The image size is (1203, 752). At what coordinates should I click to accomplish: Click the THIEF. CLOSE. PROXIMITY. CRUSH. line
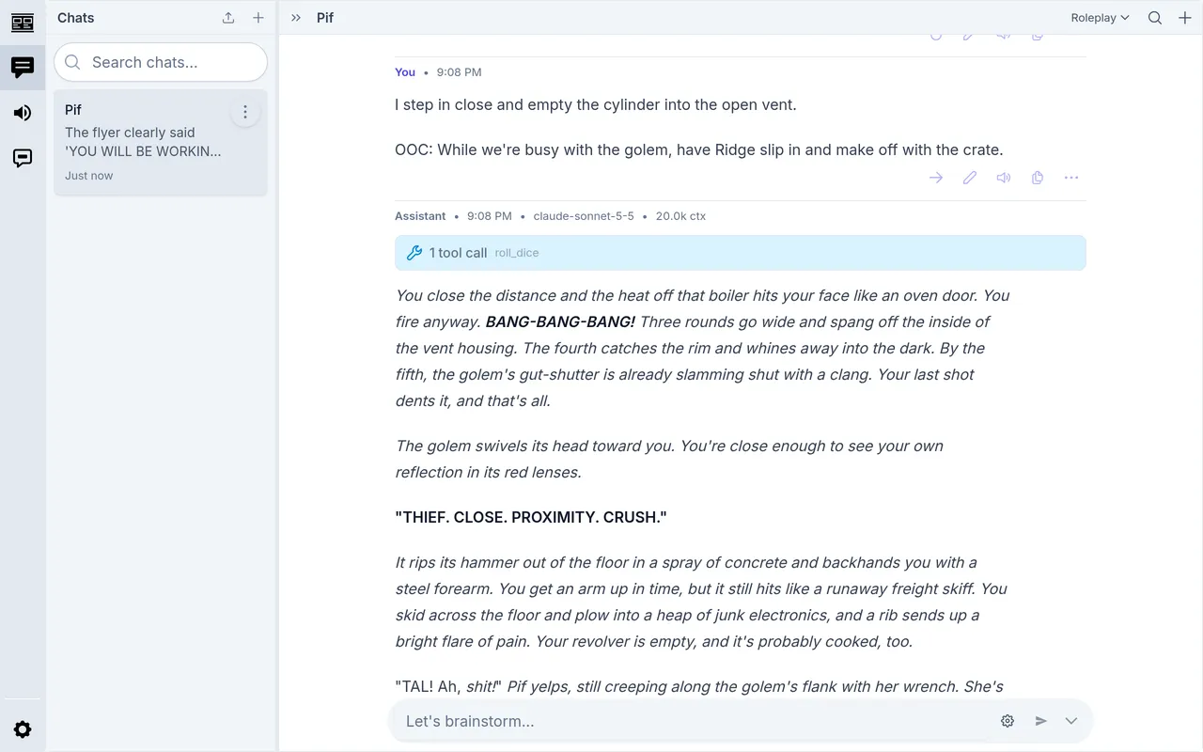(x=531, y=517)
